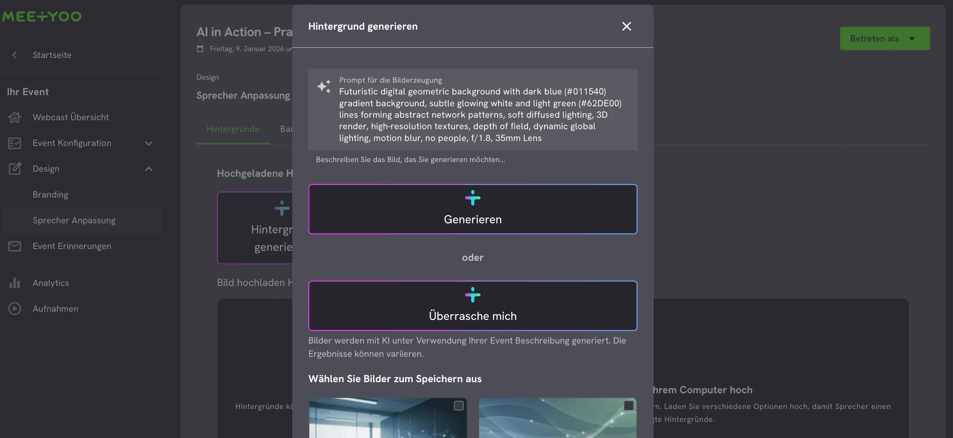Open the Betreten als dropdown

coord(885,39)
